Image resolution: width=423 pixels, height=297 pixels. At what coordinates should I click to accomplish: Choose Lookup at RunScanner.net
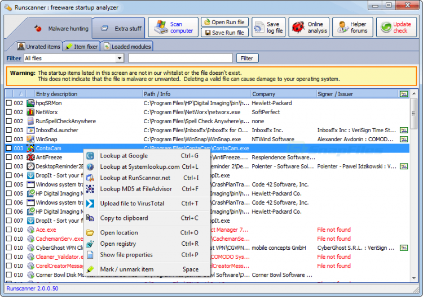[147, 178]
